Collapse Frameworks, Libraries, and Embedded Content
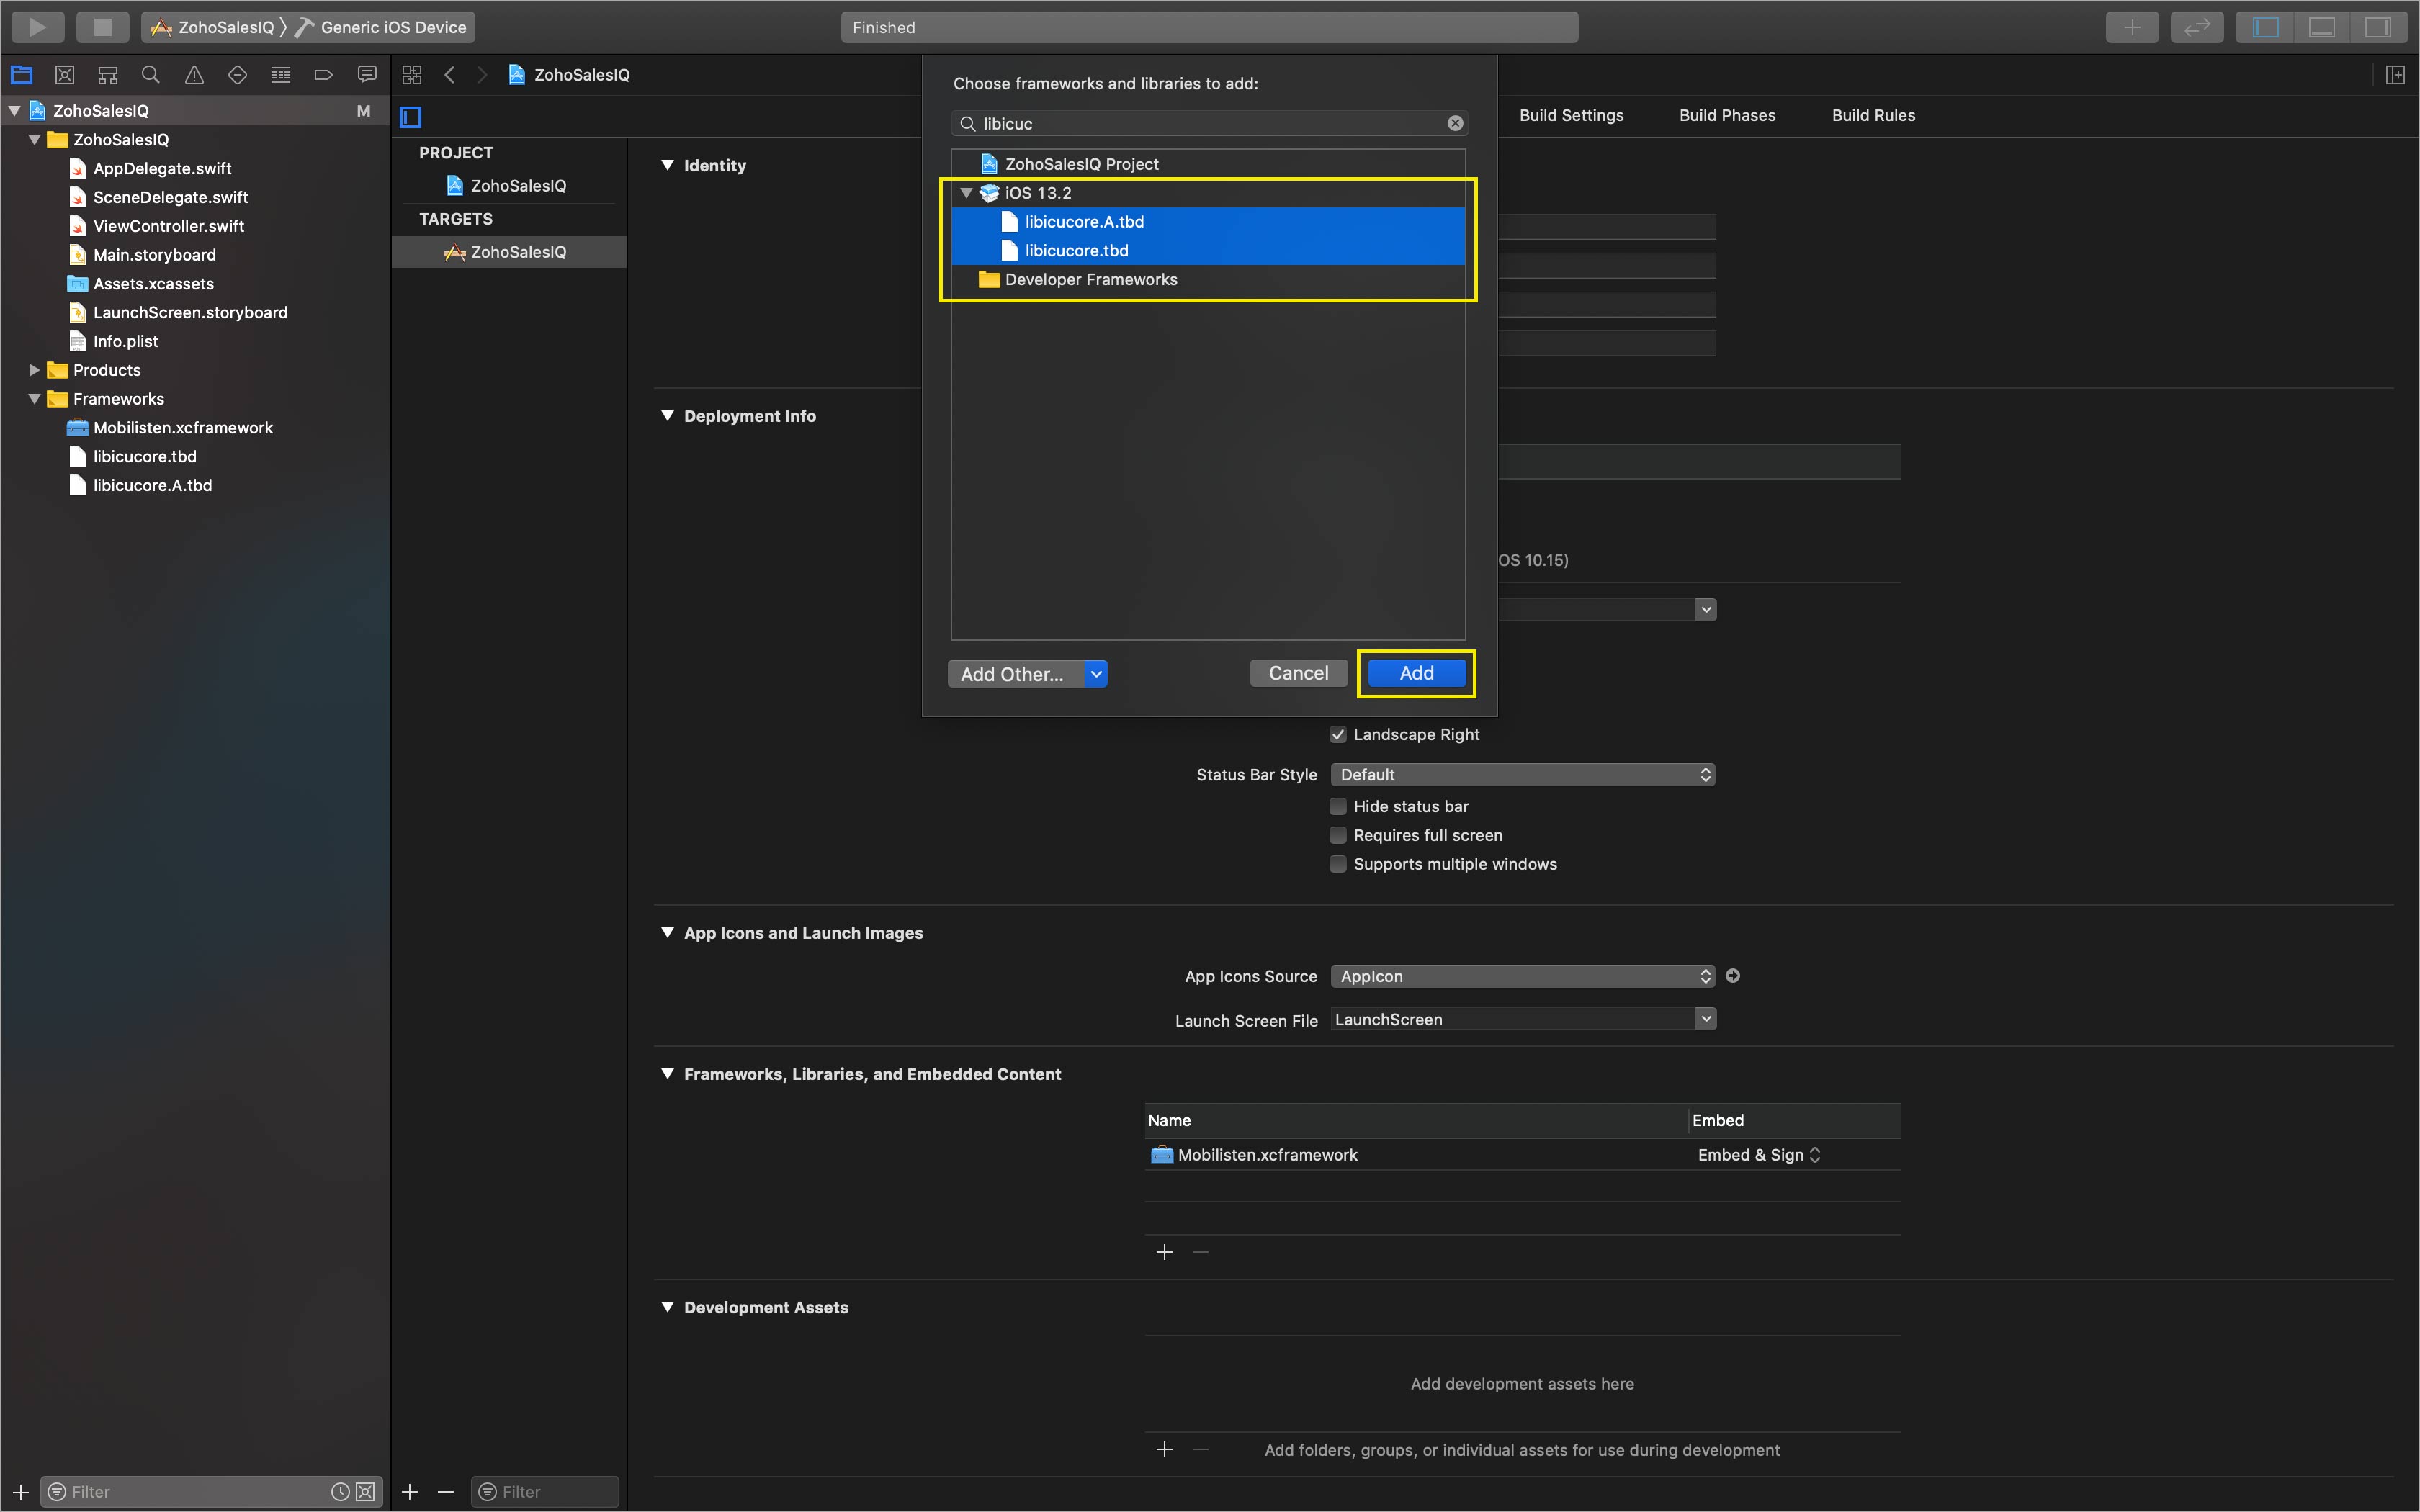 (x=668, y=1074)
